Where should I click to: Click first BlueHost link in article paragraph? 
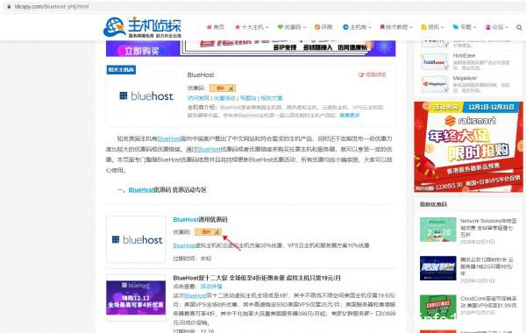pos(169,138)
